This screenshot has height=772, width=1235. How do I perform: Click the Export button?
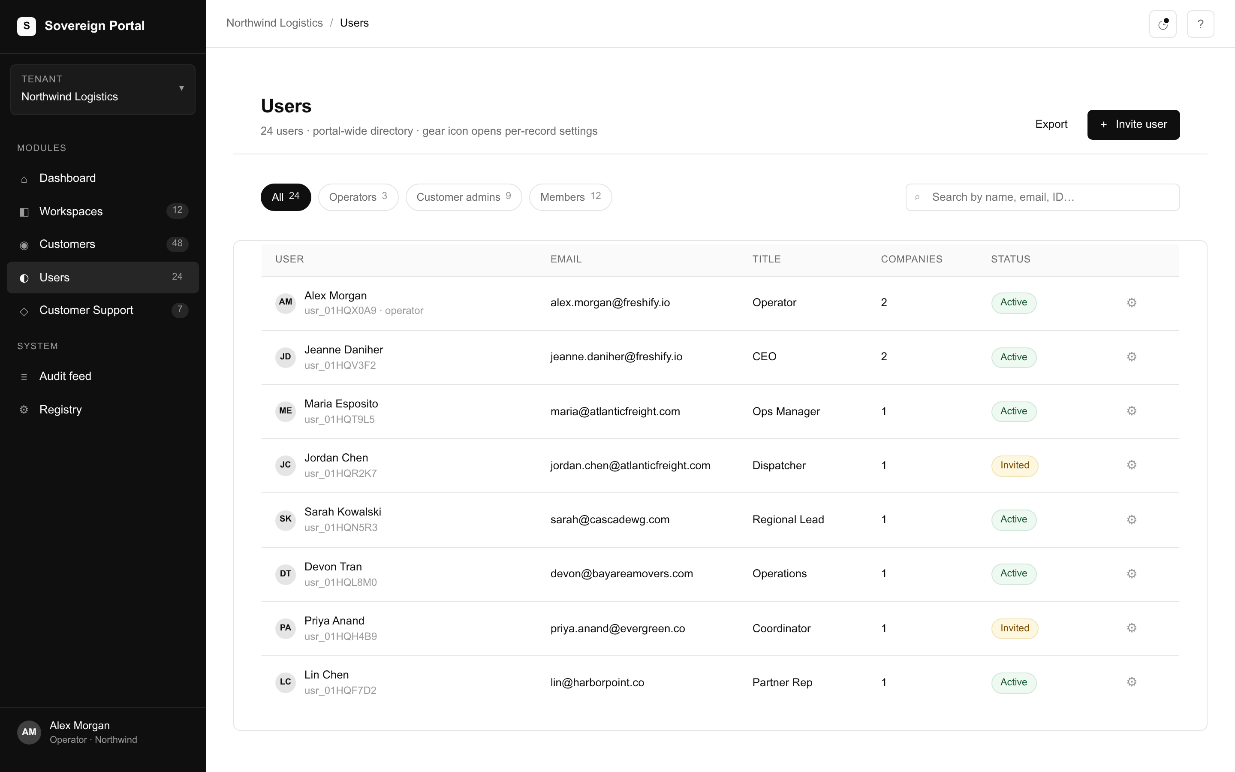tap(1051, 124)
